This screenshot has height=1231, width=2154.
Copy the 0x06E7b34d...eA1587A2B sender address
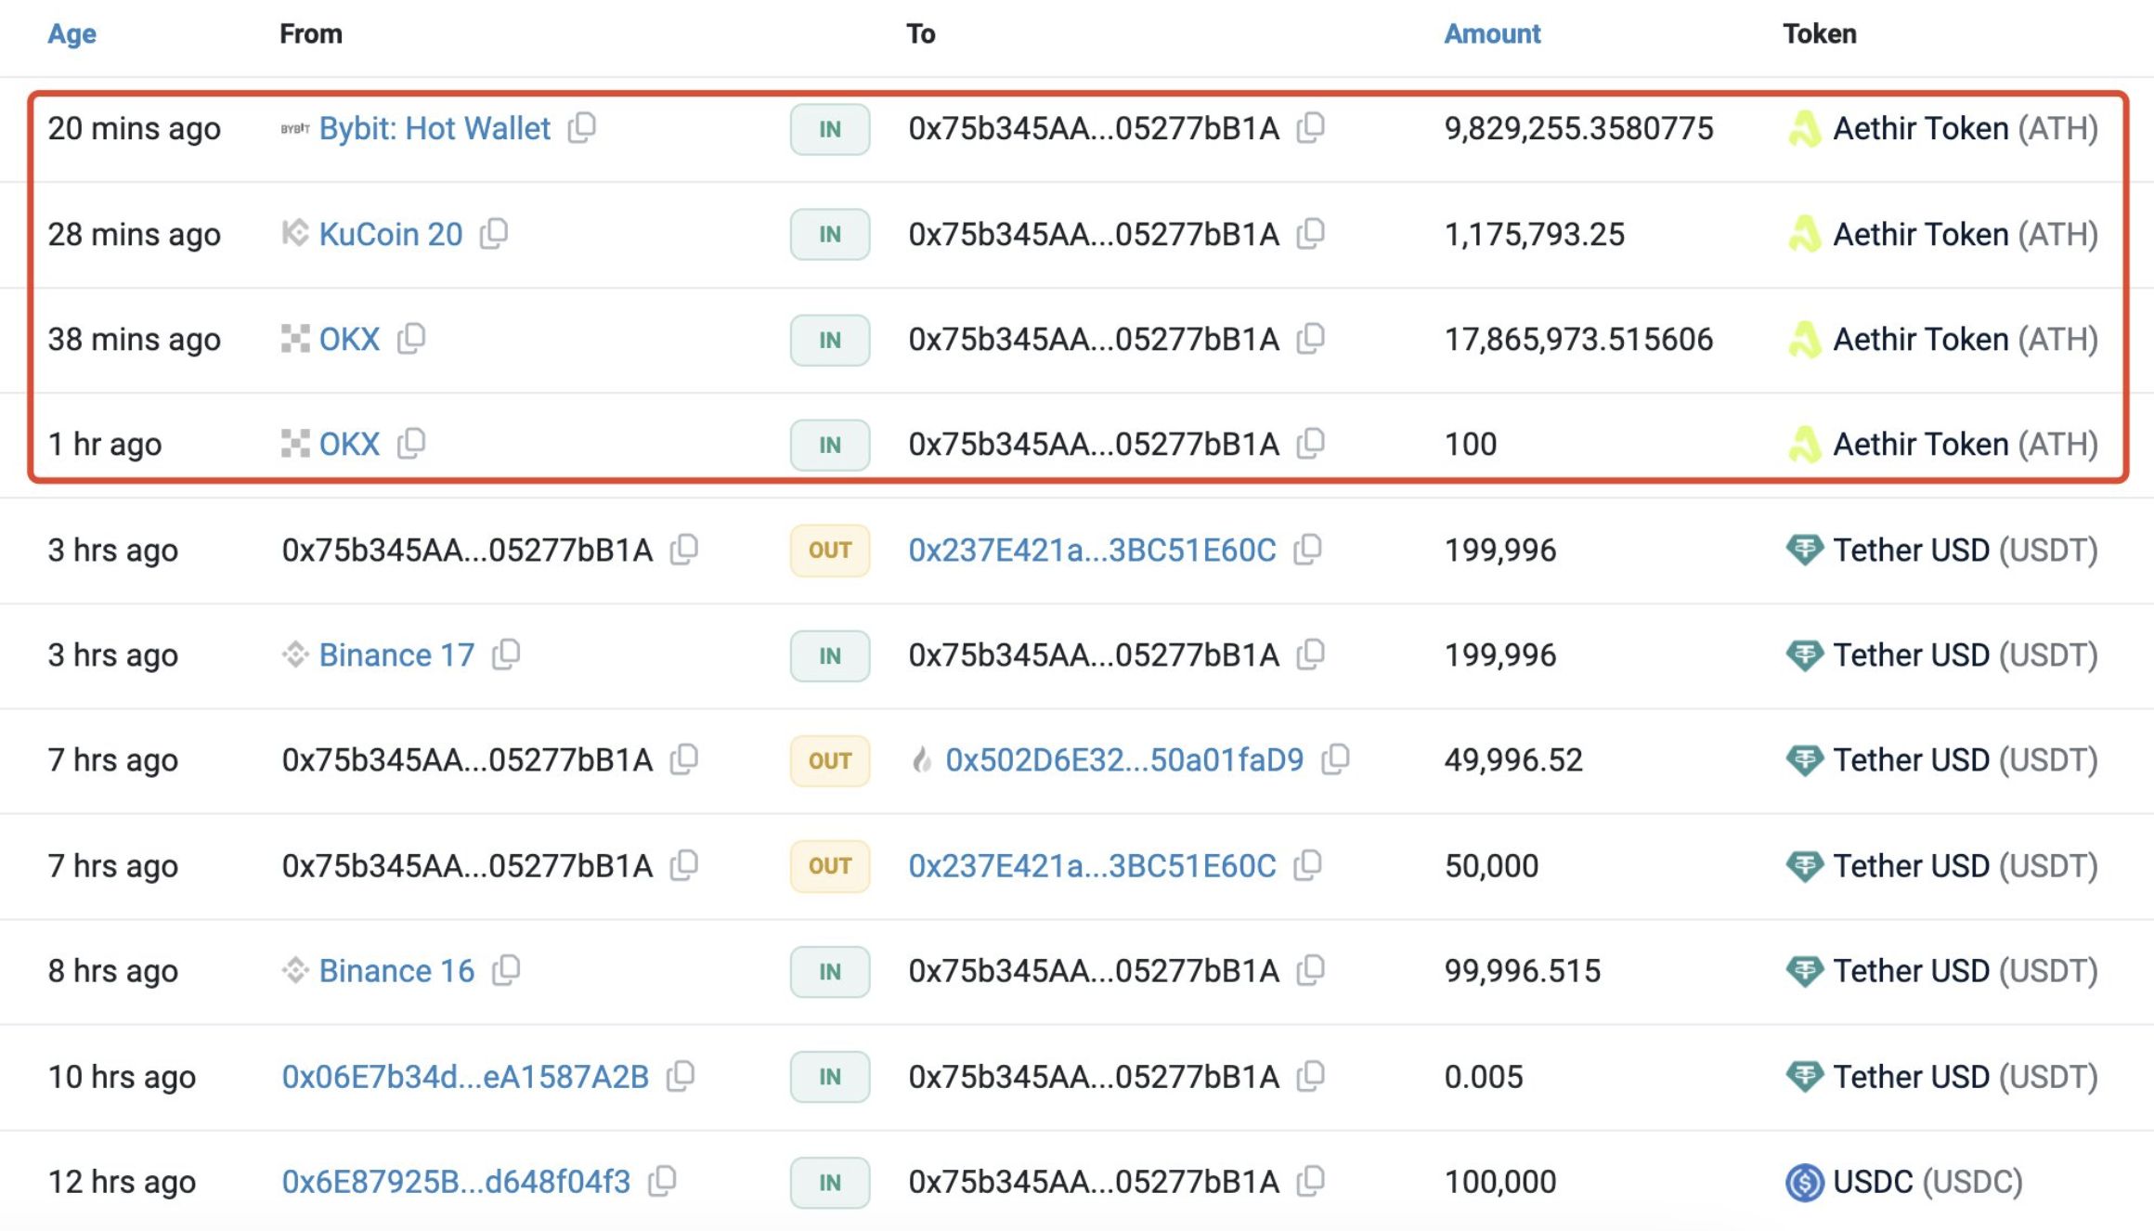pyautogui.click(x=681, y=1076)
